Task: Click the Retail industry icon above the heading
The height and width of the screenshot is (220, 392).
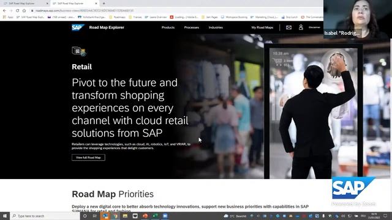Action: click(x=79, y=51)
